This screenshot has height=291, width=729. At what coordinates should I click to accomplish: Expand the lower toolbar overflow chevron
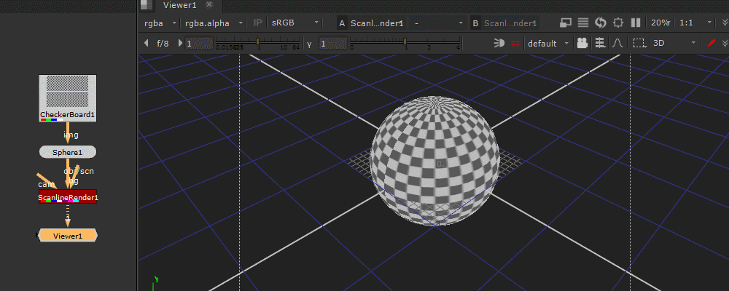coord(725,43)
